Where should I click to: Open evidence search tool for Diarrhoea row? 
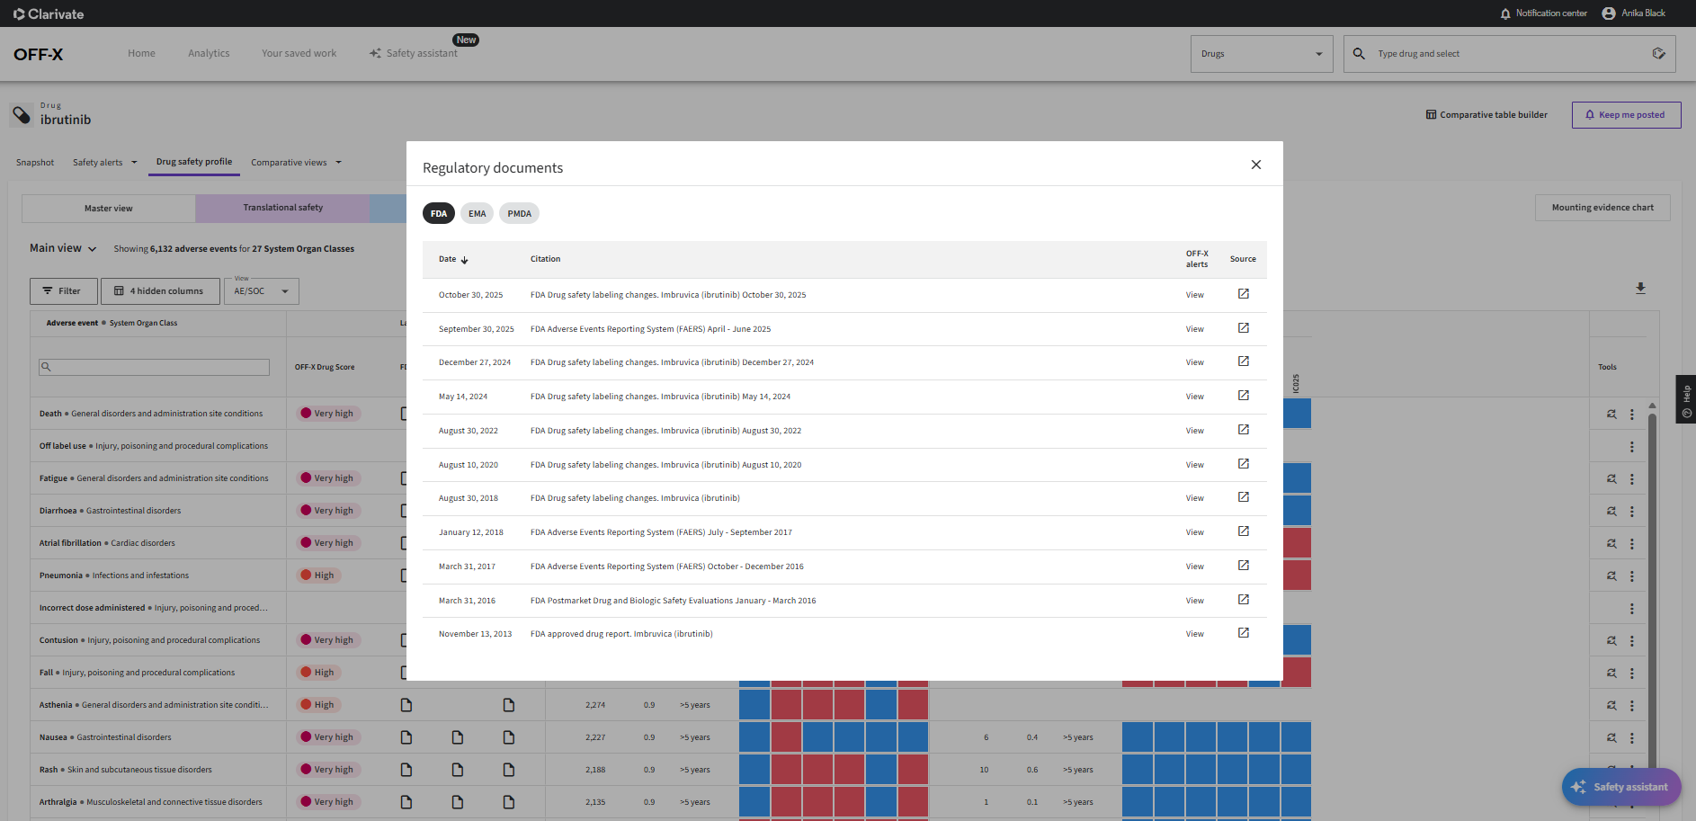coord(1611,512)
